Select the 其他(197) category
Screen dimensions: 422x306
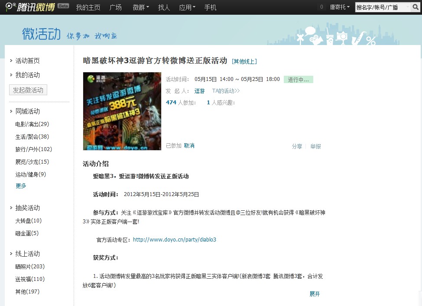[x=27, y=292]
